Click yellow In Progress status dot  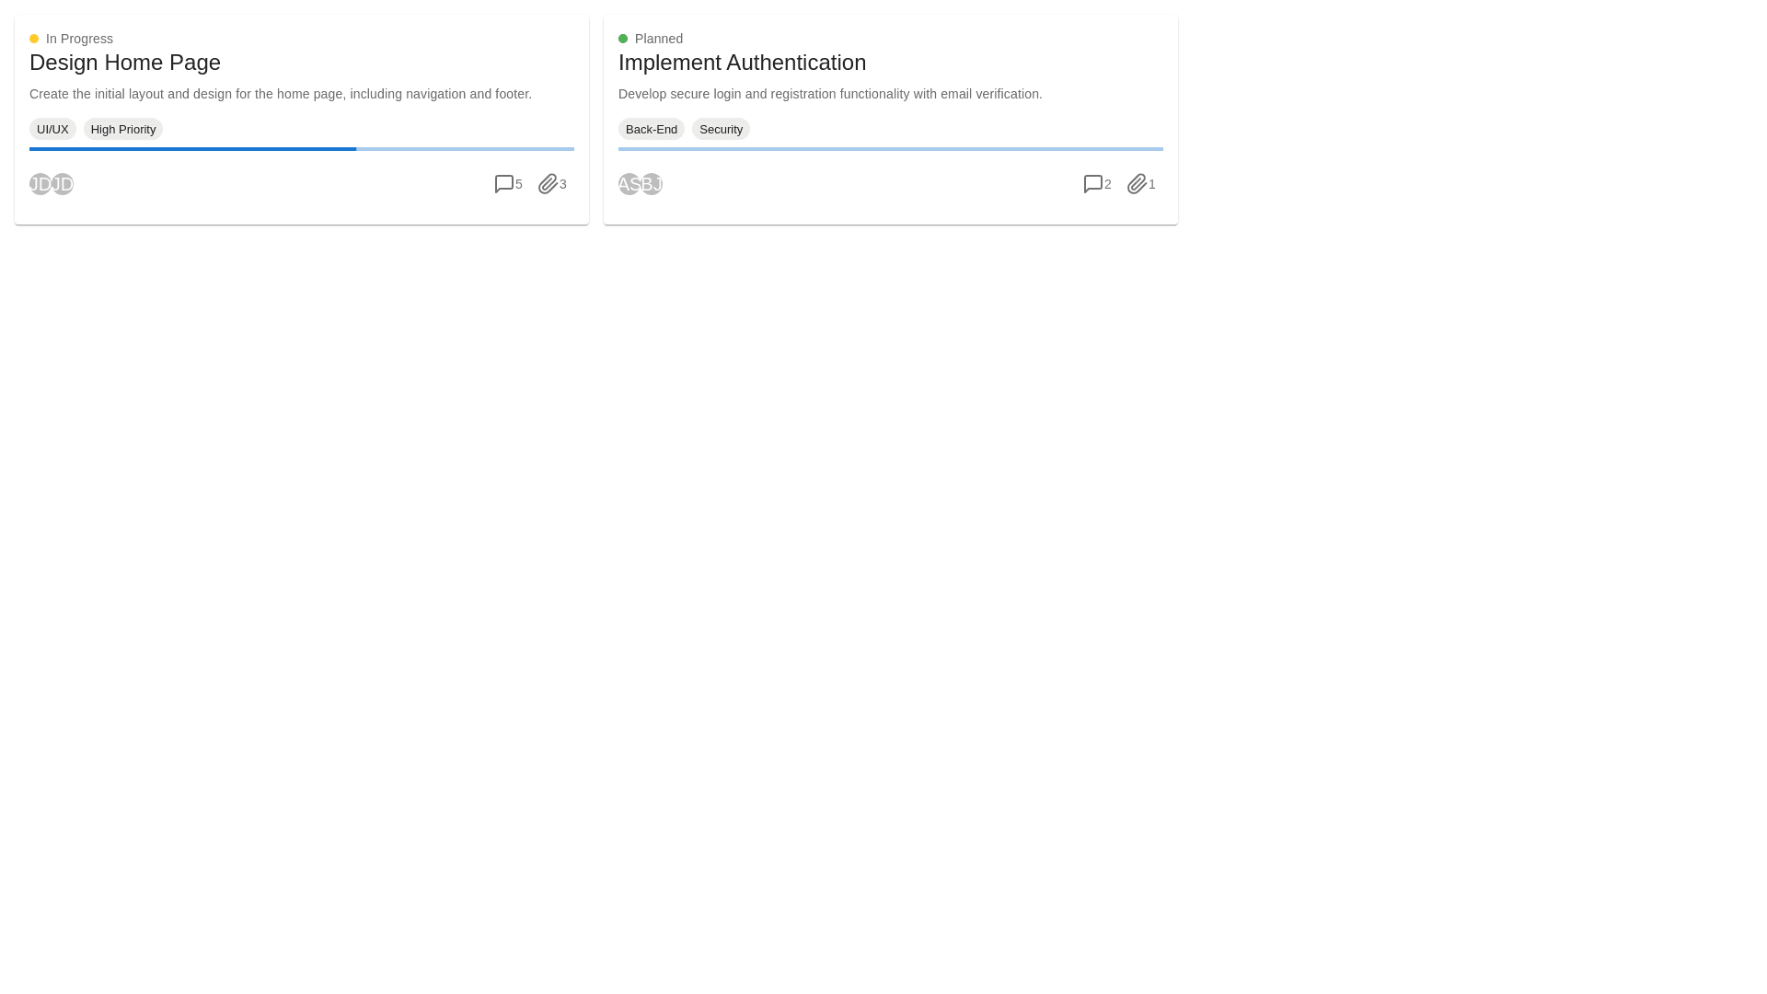[x=34, y=39]
